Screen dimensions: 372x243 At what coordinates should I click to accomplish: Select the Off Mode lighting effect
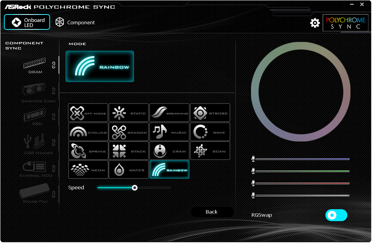pyautogui.click(x=88, y=113)
